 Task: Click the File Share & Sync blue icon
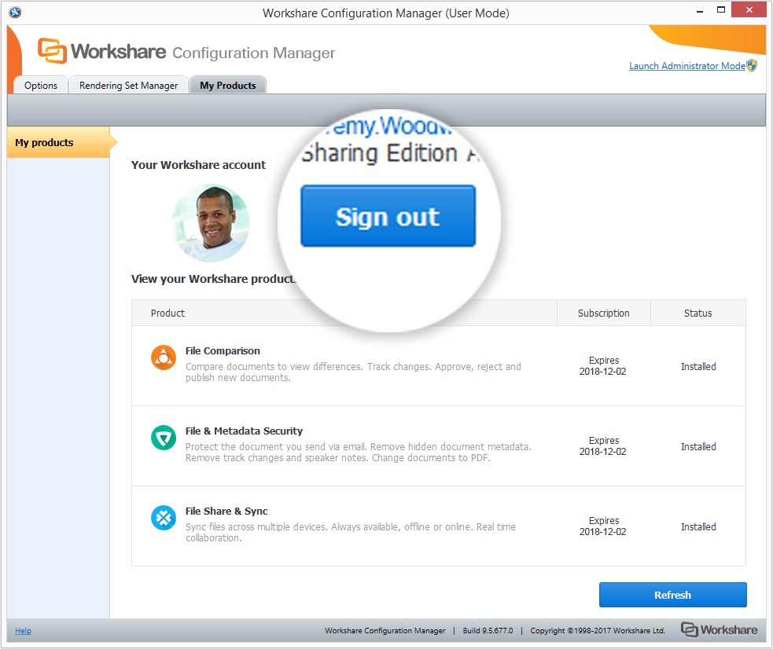pos(164,519)
